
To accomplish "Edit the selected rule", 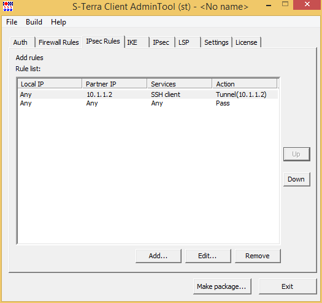I will click(208, 256).
